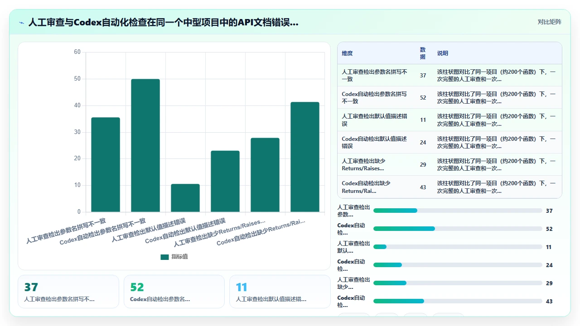Select the tallest chart bar, Codex自动检出参数名拼写不一致
Screen dimensions: 580x326
click(145, 145)
